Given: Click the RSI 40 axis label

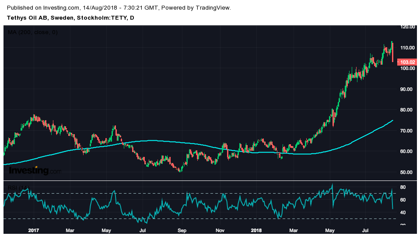Looking at the screenshot, I should point(403,212).
